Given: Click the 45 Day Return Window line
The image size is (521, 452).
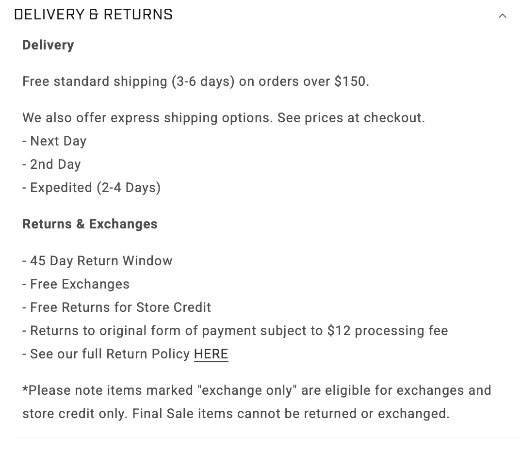Looking at the screenshot, I should coord(98,261).
